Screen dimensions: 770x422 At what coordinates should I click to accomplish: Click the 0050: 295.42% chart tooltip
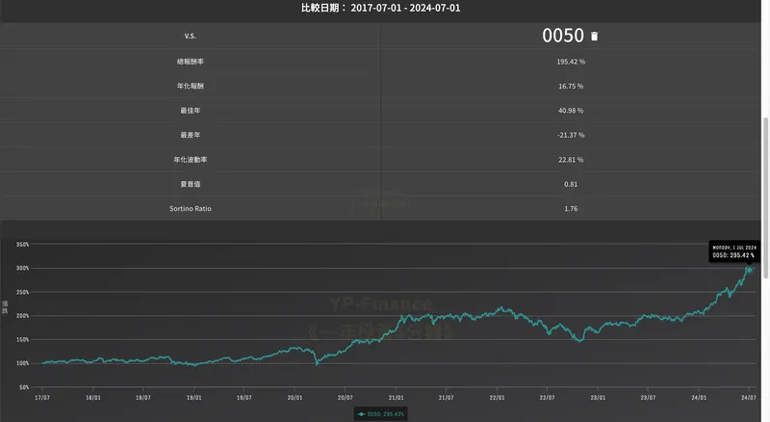pos(733,251)
